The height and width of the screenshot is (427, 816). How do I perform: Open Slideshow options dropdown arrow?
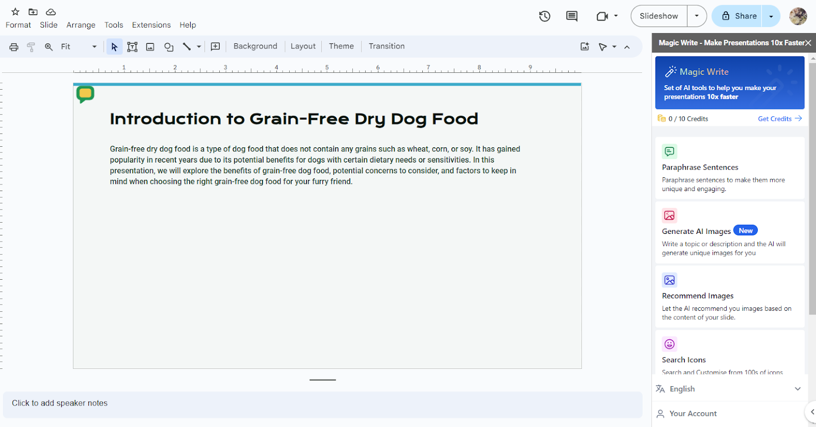coord(697,16)
